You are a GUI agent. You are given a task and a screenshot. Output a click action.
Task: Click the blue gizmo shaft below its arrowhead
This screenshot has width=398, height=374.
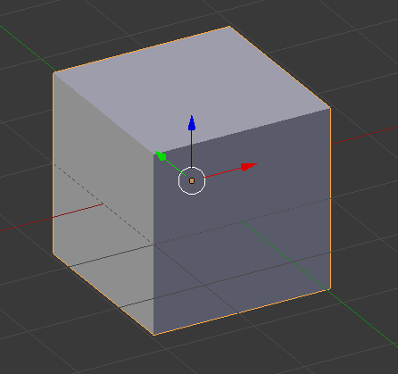[191, 149]
